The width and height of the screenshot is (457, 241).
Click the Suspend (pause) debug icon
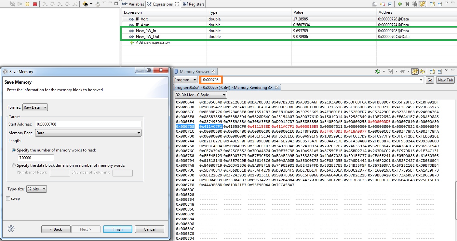28,4
